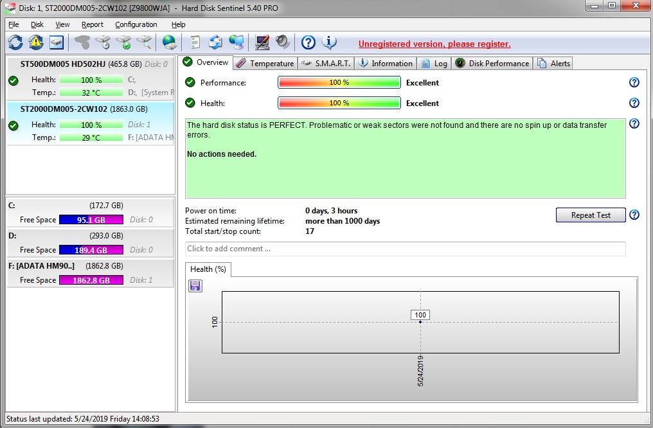This screenshot has height=428, width=653.
Task: Click the hard disk drive toolbar icon
Action: click(x=56, y=42)
